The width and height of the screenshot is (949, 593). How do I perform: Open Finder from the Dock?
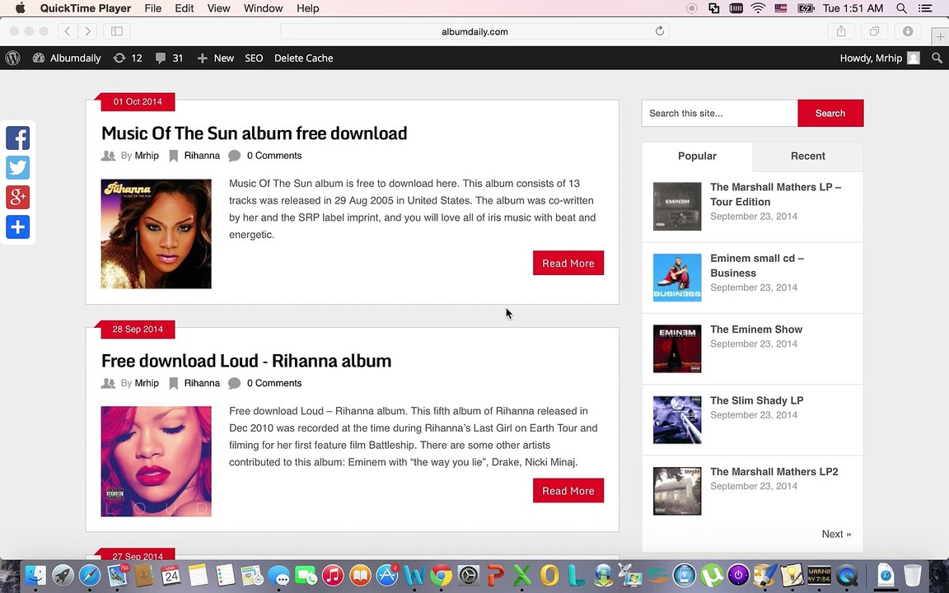[35, 576]
